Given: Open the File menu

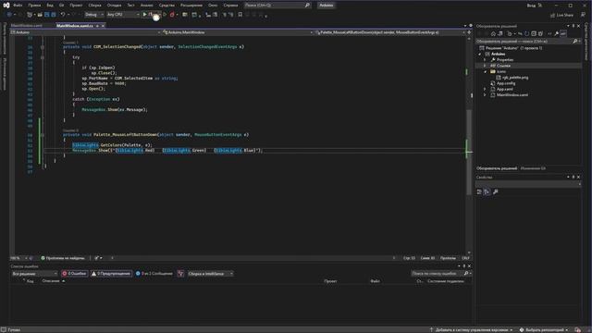Looking at the screenshot, I should click(x=18, y=6).
